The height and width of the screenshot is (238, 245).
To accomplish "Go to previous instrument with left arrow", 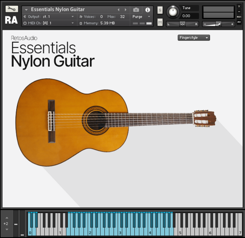I will (118, 10).
